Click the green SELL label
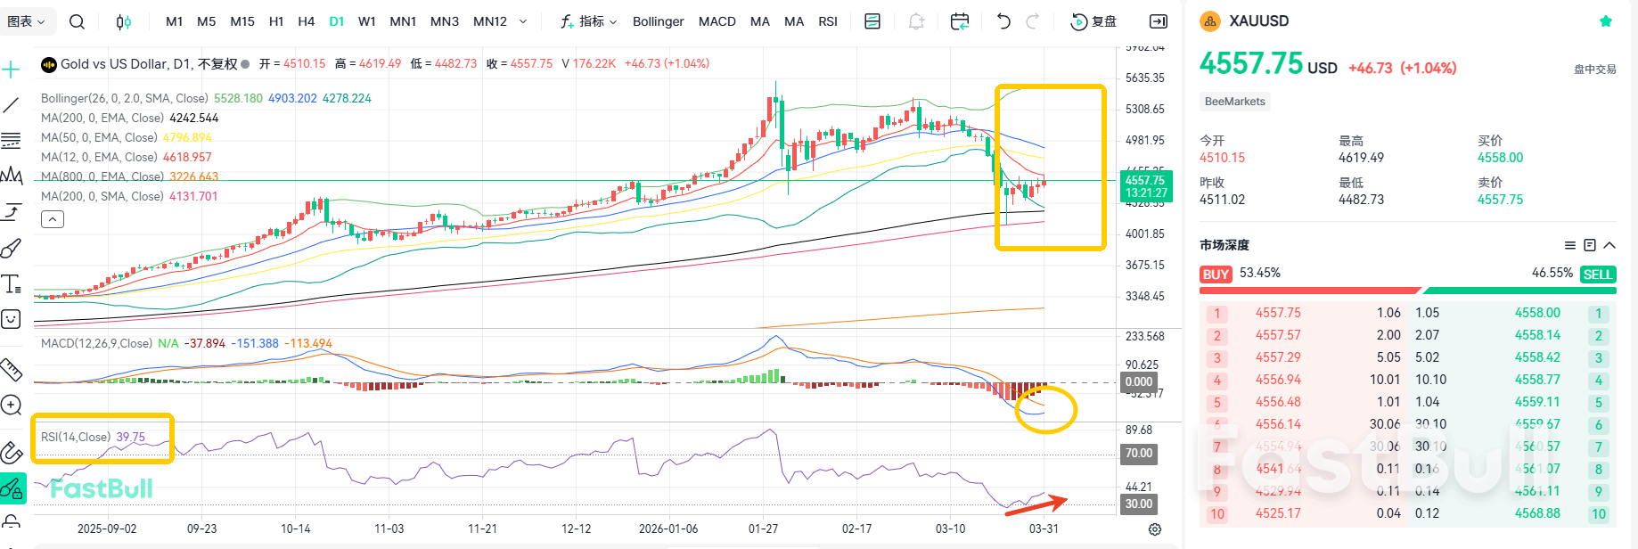Screen dimensions: 1638x549 tap(1597, 274)
